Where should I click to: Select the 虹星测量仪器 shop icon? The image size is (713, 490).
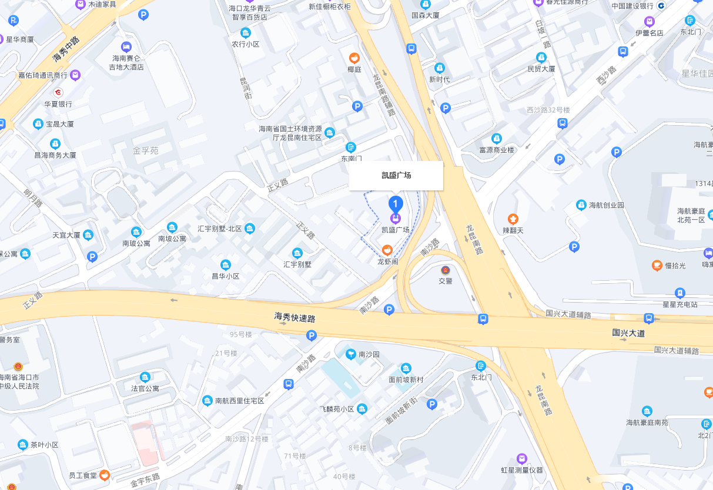(521, 458)
